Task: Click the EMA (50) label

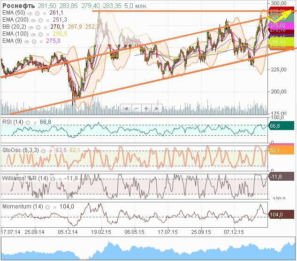Action: tap(14, 13)
